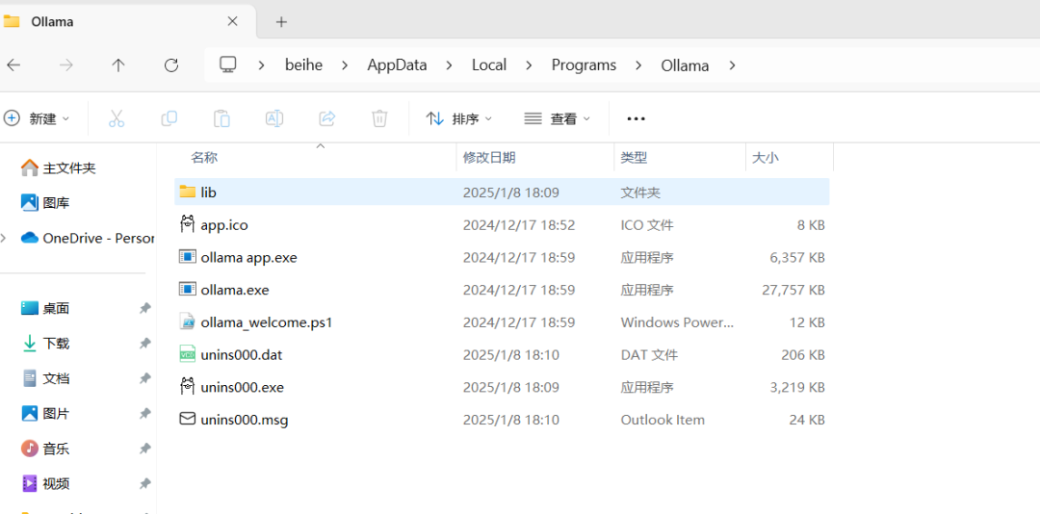Unpin 下载 using its pin icon
This screenshot has height=514, width=1040.
click(144, 344)
